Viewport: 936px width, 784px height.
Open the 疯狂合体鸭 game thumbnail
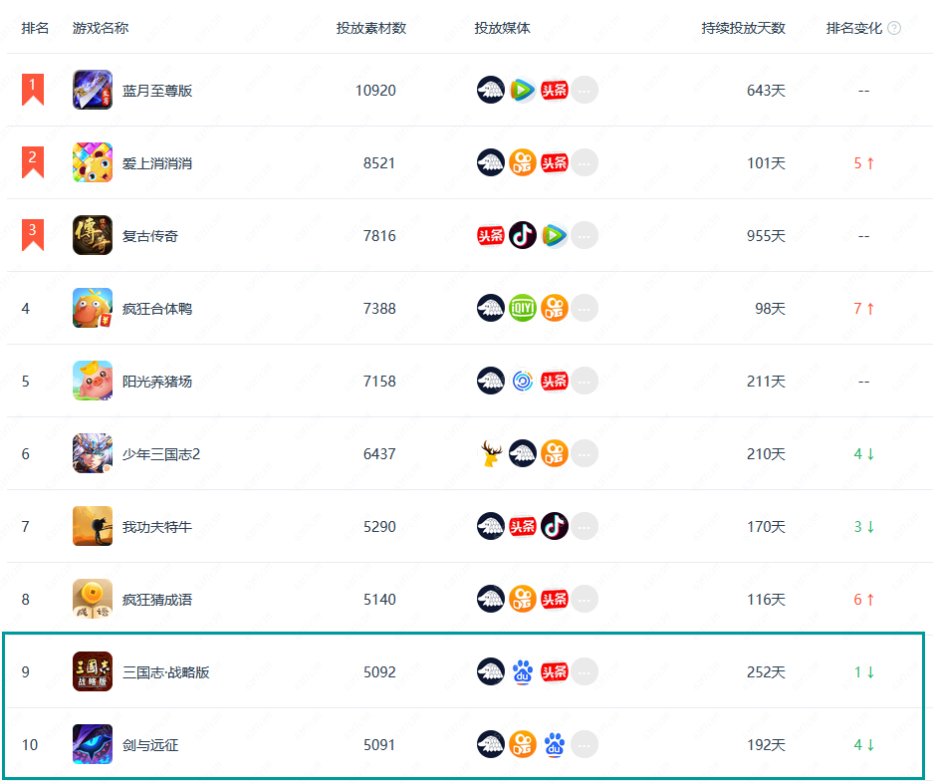93,308
